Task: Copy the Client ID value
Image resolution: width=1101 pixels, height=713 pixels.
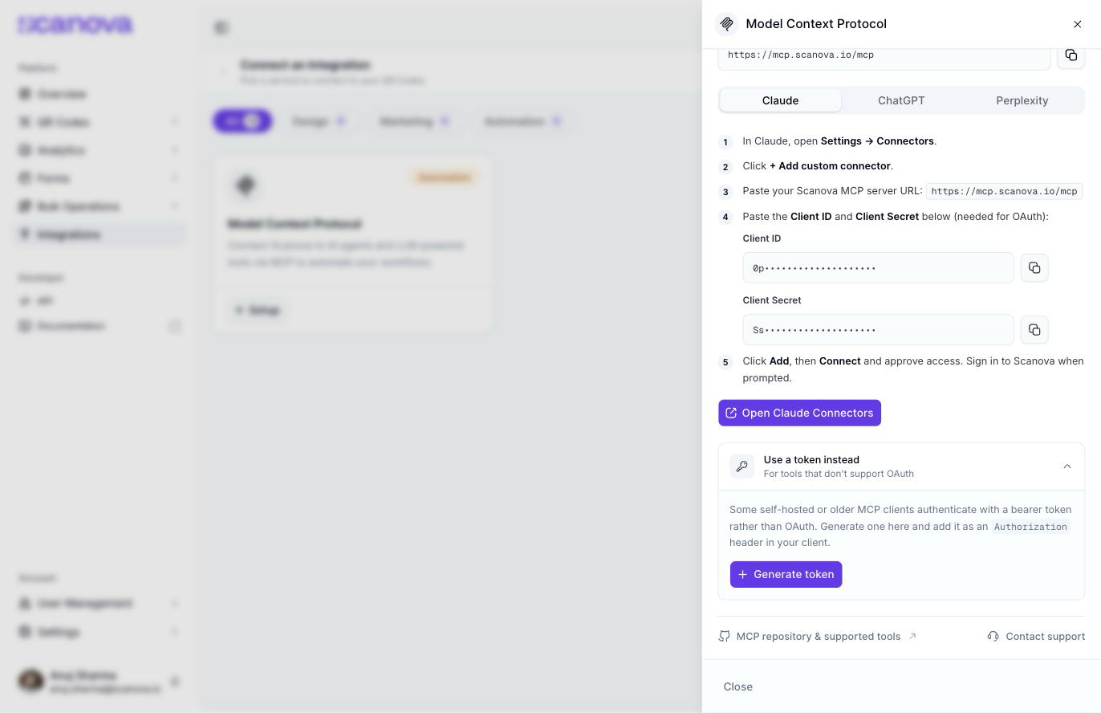Action: tap(1034, 268)
